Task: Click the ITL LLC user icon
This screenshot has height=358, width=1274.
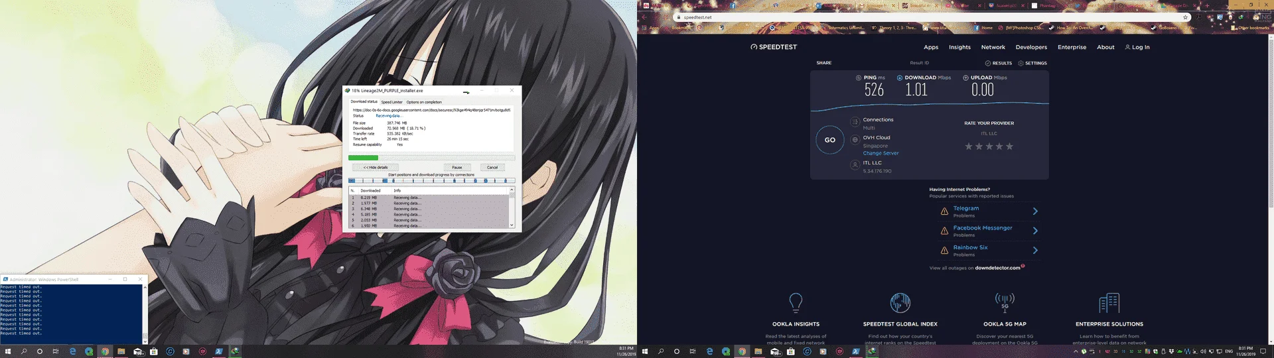Action: point(855,165)
